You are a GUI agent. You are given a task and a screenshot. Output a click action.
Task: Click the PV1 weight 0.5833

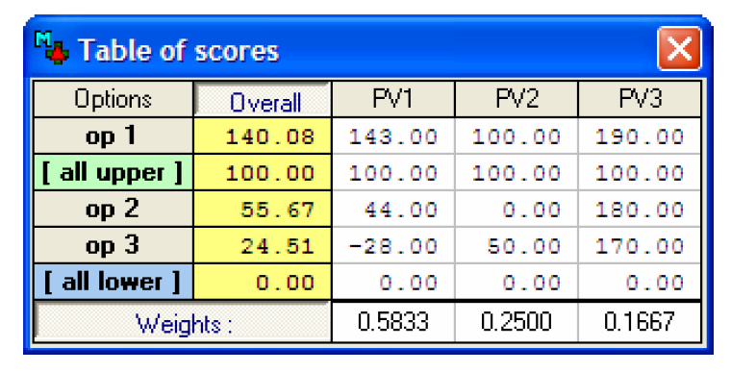pyautogui.click(x=393, y=322)
